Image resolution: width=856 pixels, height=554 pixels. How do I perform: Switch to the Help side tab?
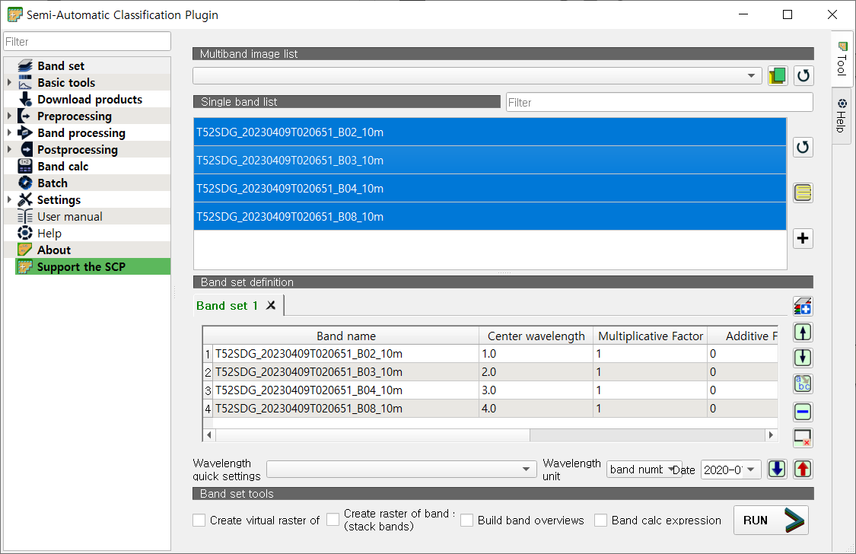click(842, 116)
